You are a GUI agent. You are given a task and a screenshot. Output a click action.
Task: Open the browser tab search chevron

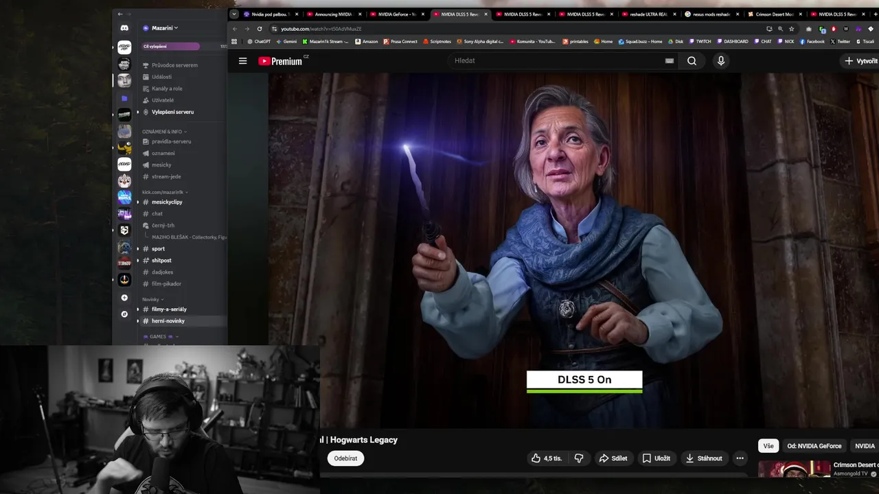click(234, 14)
